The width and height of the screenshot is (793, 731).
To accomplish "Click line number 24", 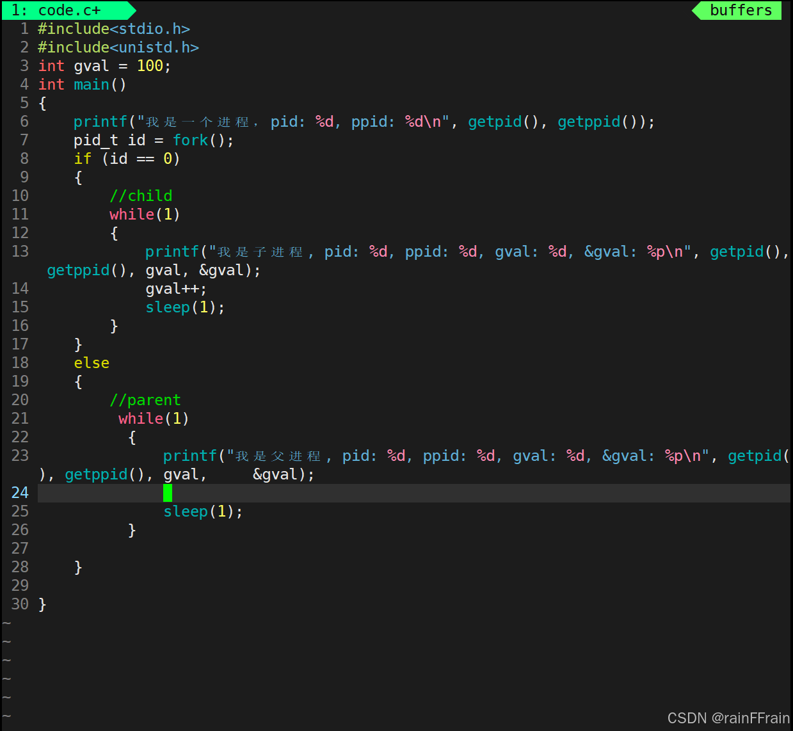I will click(x=20, y=493).
